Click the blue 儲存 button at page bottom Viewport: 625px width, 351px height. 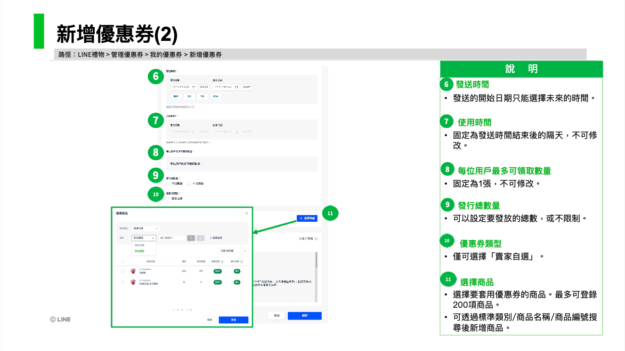(305, 316)
